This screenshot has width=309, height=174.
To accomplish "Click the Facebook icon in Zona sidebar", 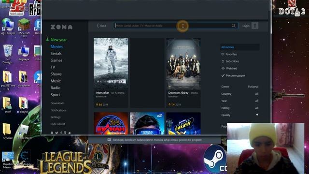I will pyautogui.click(x=61, y=133).
